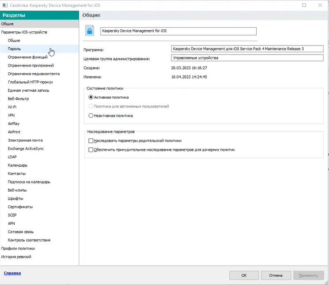
Task: Open Ограничения приложений section
Action: click(39, 65)
